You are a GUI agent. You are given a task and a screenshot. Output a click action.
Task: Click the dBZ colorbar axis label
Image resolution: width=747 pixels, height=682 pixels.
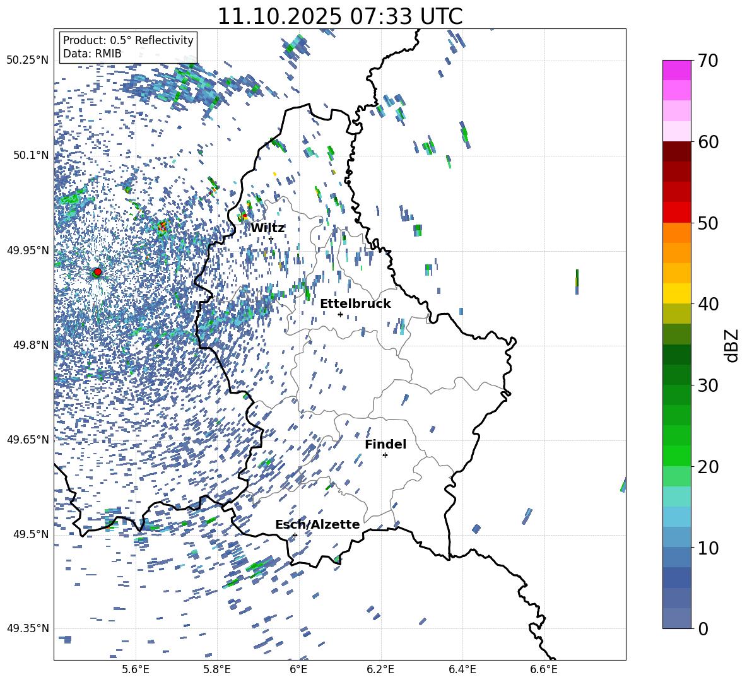click(732, 345)
